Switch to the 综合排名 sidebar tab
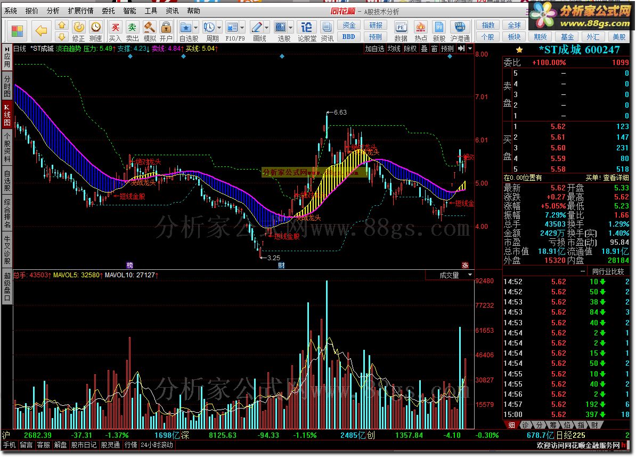Image resolution: width=636 pixels, height=457 pixels. click(x=7, y=213)
